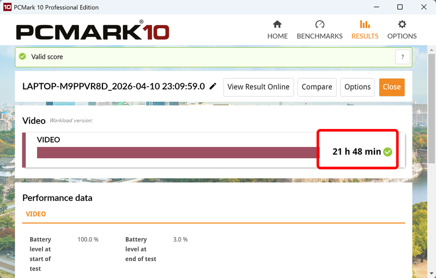Screen dimensions: 436x278
Task: Open the OPTIONS gear icon
Action: 402,24
